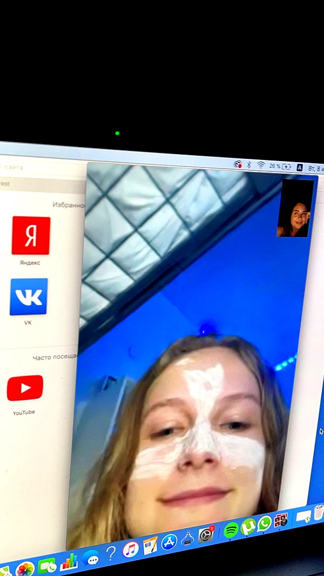The width and height of the screenshot is (324, 576).
Task: Open Messages from the Dock
Action: (90, 558)
